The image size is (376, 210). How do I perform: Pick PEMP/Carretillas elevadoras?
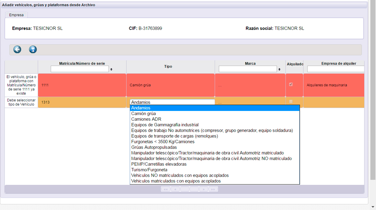(x=215, y=164)
